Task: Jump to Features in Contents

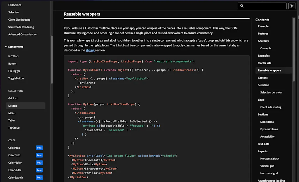Action: (x=263, y=34)
